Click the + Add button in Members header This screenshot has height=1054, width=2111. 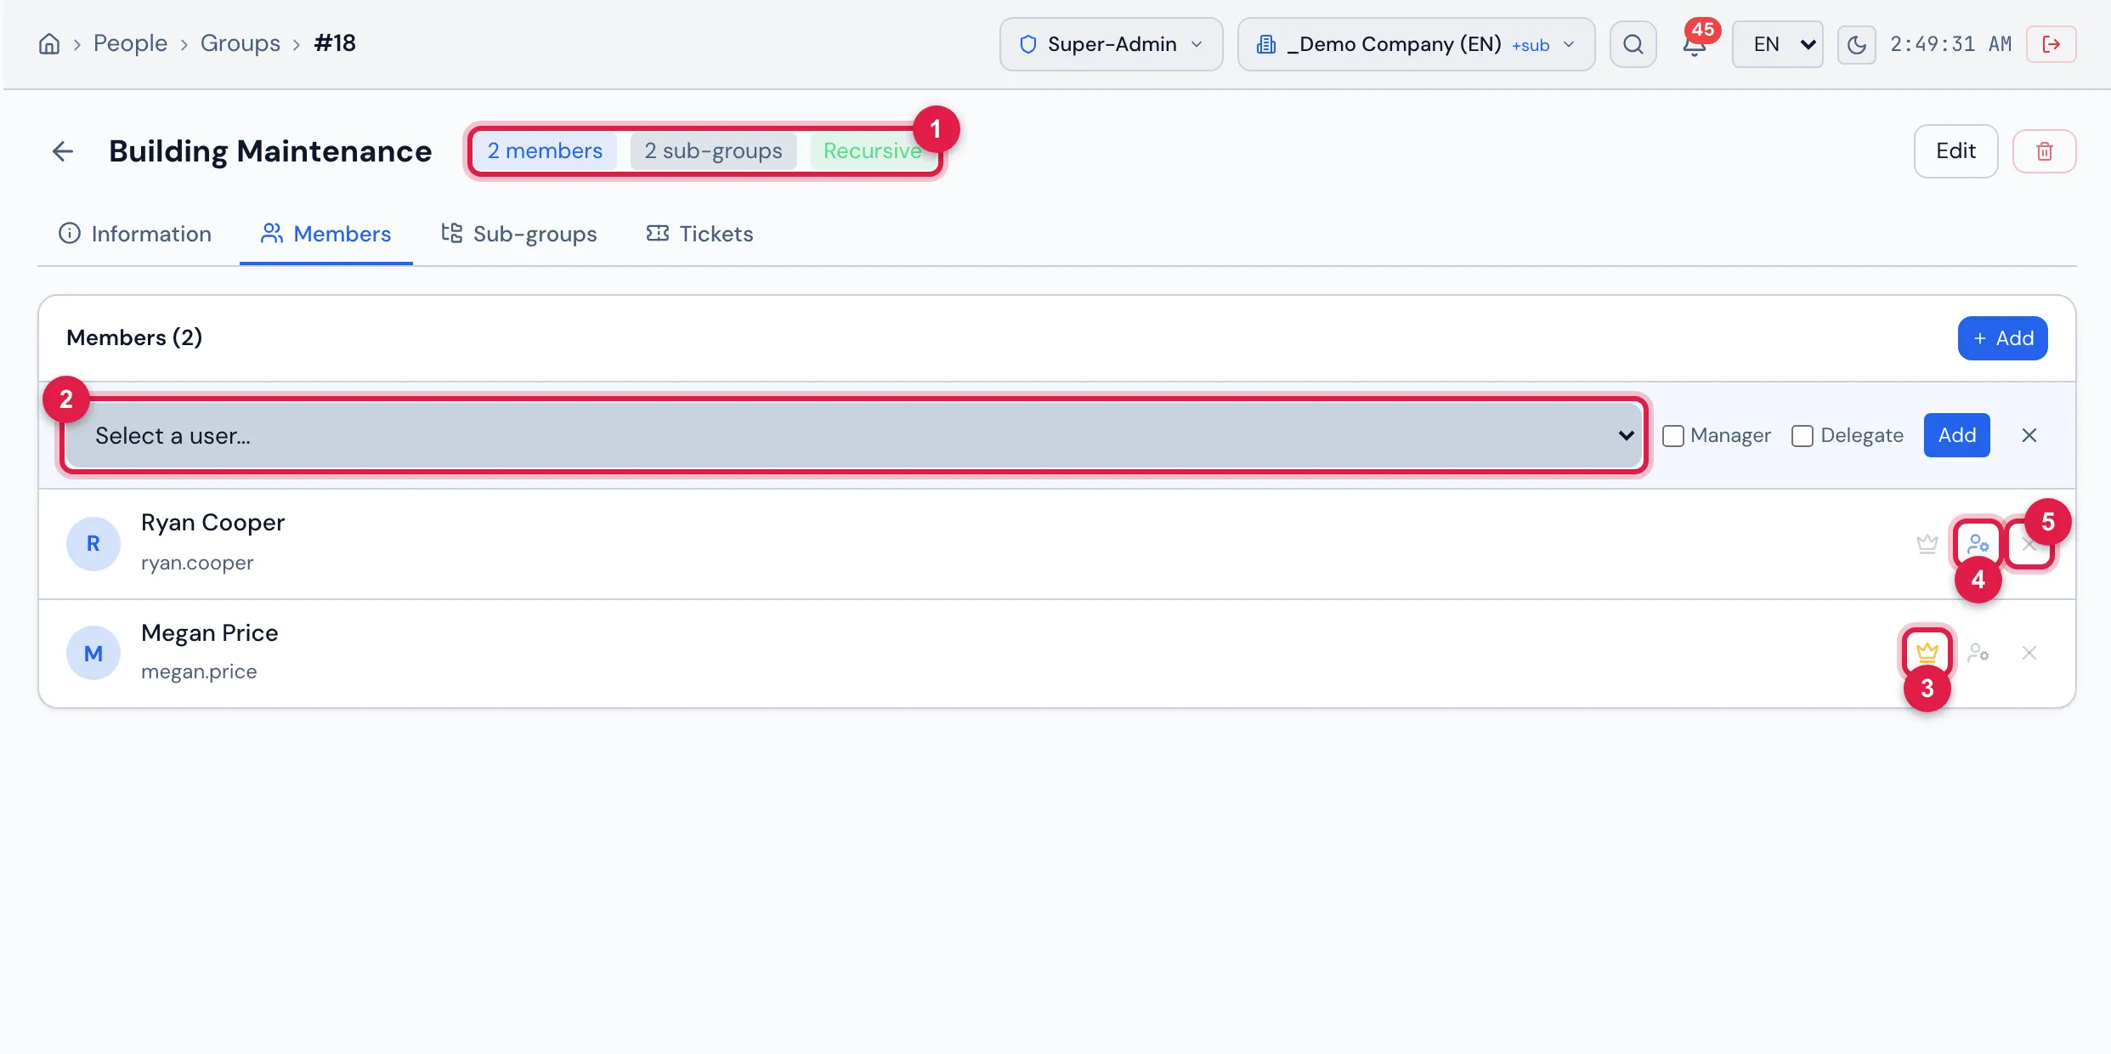[x=2002, y=338]
